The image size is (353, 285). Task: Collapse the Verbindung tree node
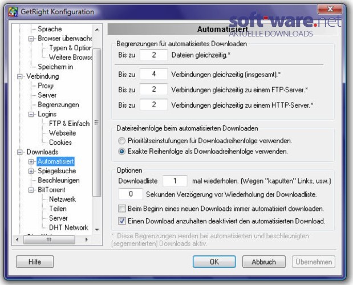pos(20,76)
